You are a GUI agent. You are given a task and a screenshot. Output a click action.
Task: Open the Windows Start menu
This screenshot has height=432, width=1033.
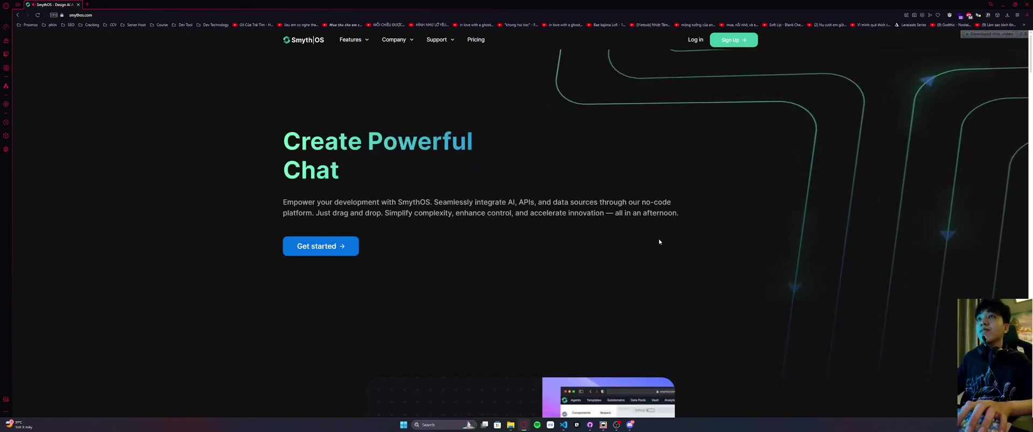pos(404,424)
